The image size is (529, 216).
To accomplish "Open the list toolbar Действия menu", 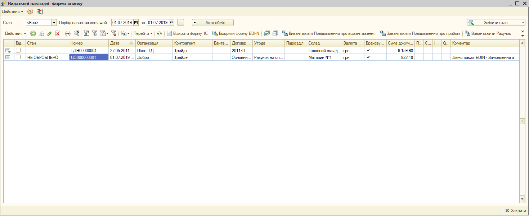I will click(x=15, y=33).
